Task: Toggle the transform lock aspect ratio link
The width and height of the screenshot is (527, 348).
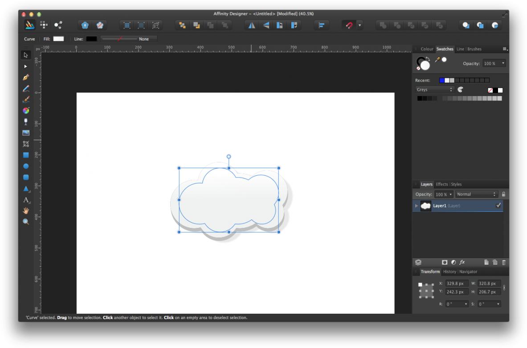Action: (x=503, y=287)
